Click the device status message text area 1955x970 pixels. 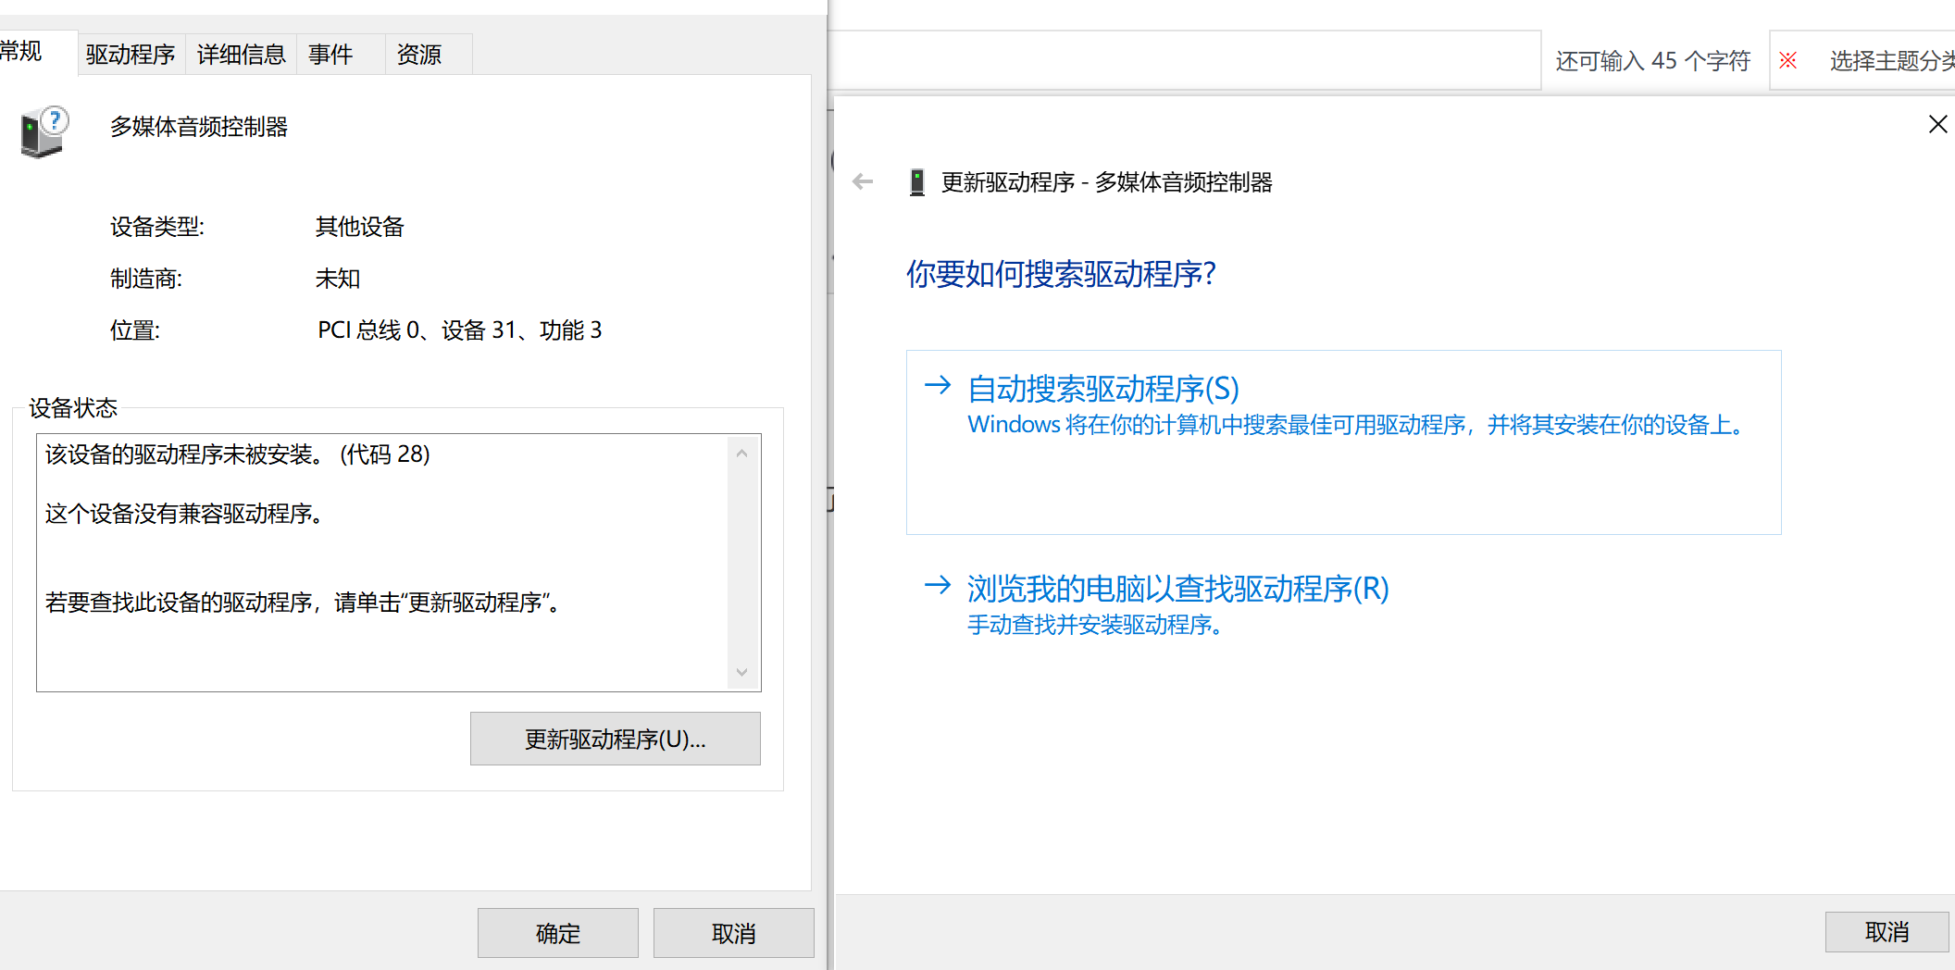coord(383,562)
